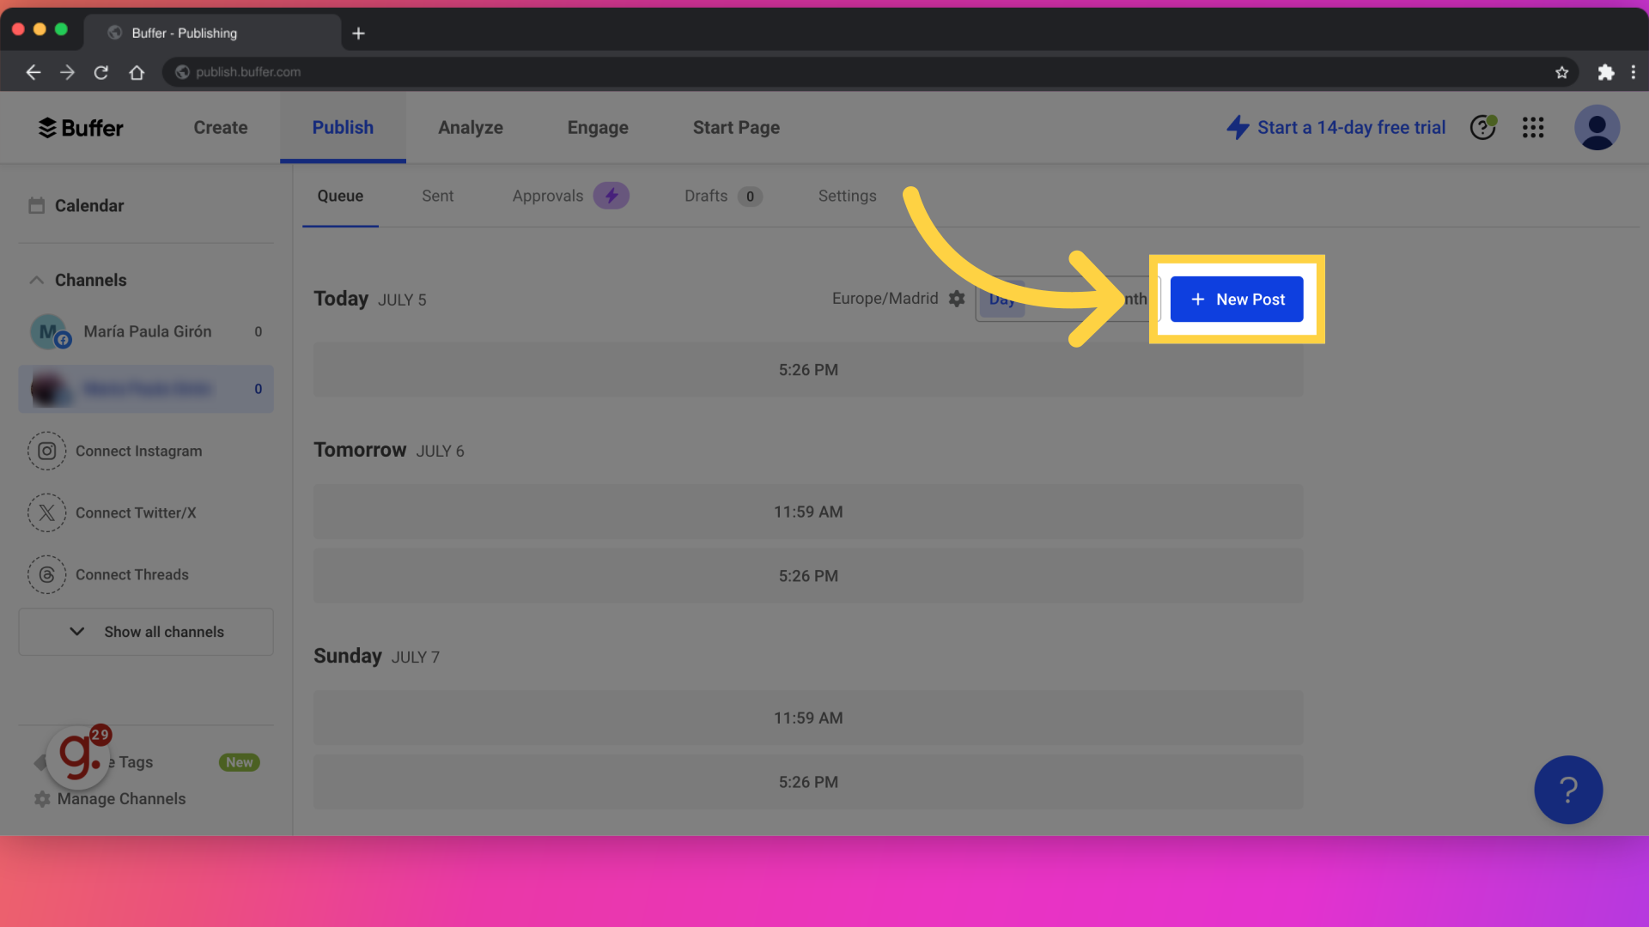Click the Connect Twitter/X icon
The width and height of the screenshot is (1649, 927).
coord(46,512)
